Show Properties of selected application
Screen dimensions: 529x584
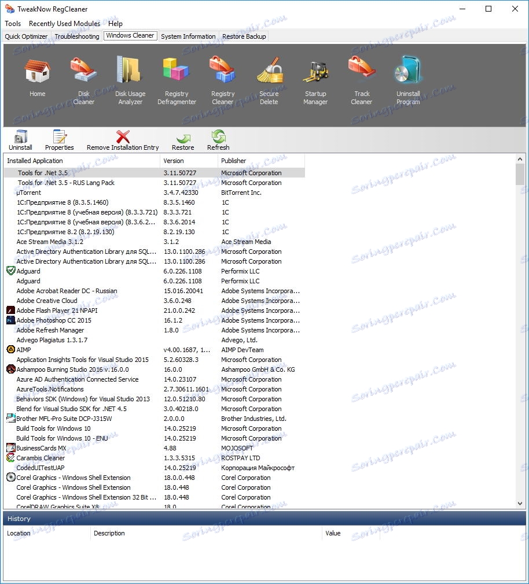(59, 140)
